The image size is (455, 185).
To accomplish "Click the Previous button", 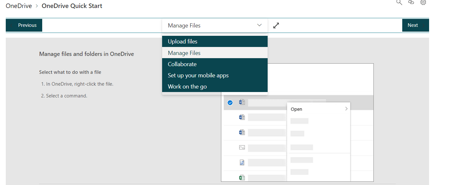I will click(24, 25).
